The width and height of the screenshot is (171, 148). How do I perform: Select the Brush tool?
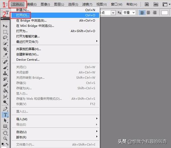(5, 67)
